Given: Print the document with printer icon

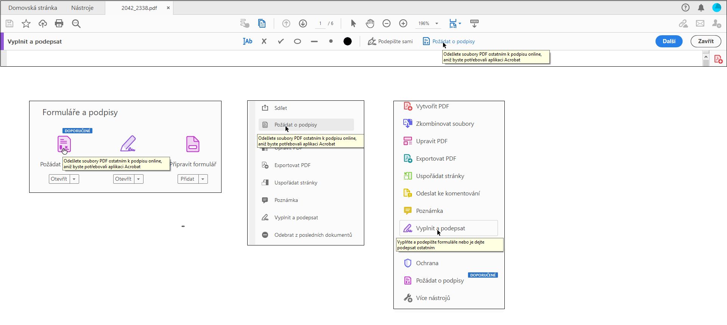Looking at the screenshot, I should coord(59,23).
